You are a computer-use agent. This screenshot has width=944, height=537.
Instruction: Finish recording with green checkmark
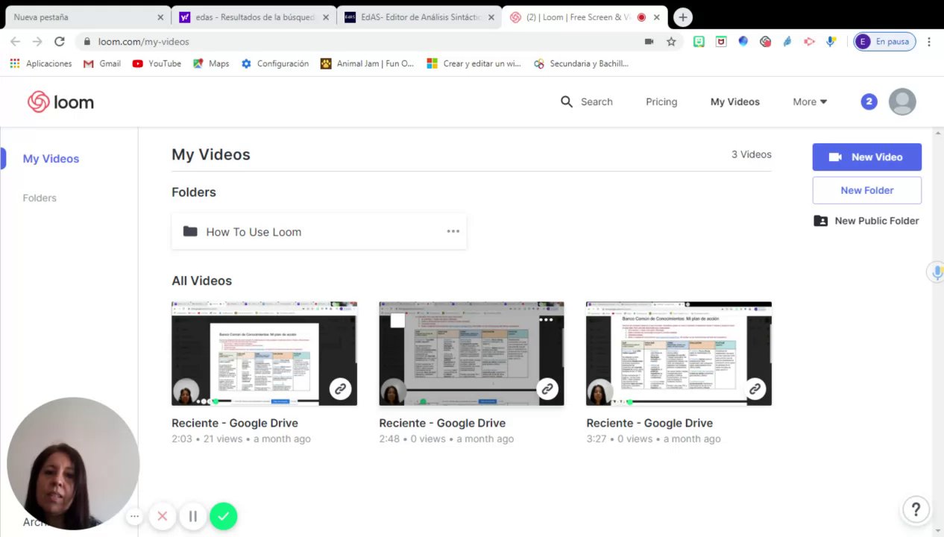[223, 516]
